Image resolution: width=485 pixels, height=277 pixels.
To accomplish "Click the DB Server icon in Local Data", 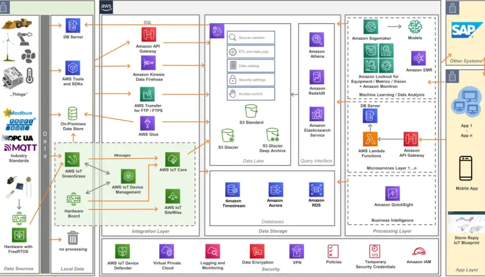I will [x=73, y=25].
